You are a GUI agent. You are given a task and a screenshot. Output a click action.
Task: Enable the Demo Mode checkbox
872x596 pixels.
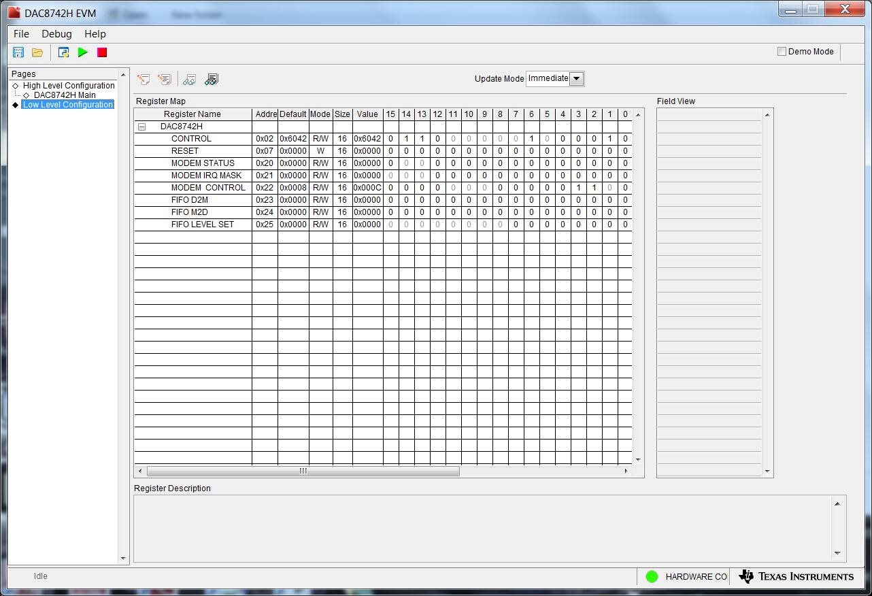[x=782, y=52]
